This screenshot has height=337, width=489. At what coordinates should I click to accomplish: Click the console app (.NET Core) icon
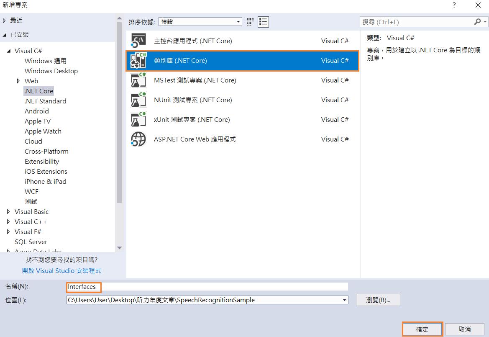[x=138, y=41]
